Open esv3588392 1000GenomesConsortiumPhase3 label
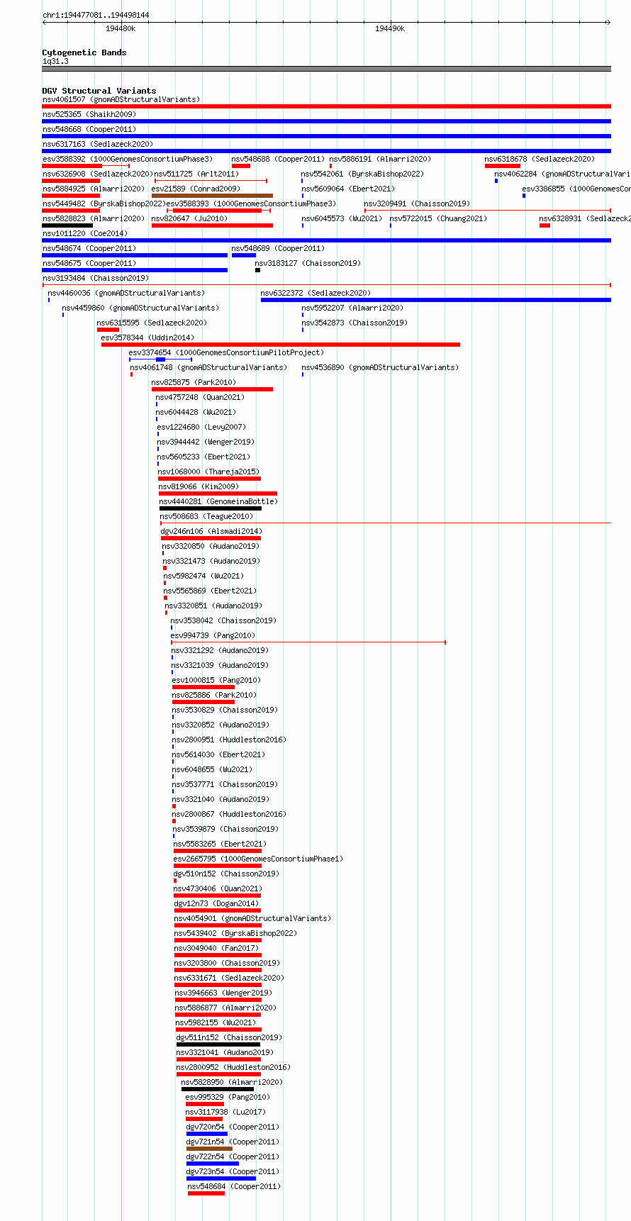 point(128,159)
